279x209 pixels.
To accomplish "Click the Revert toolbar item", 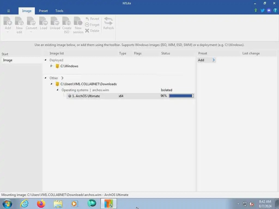I will pyautogui.click(x=92, y=19).
